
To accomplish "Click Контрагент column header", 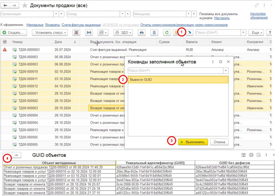I will tap(256, 42).
